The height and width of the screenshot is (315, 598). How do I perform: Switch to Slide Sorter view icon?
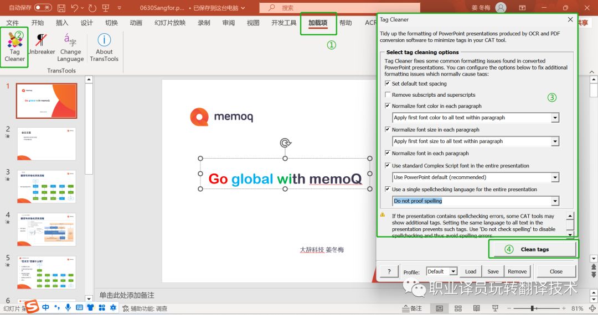(458, 308)
